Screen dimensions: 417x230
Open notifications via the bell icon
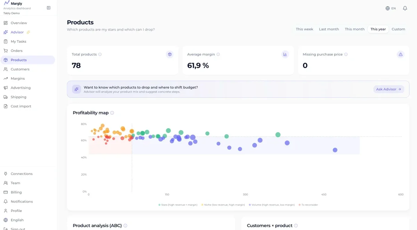tap(405, 8)
